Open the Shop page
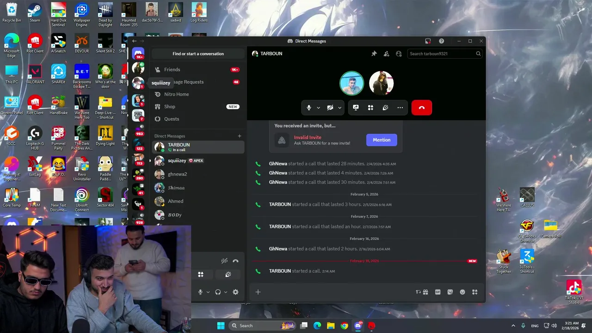The image size is (592, 333). point(198,106)
